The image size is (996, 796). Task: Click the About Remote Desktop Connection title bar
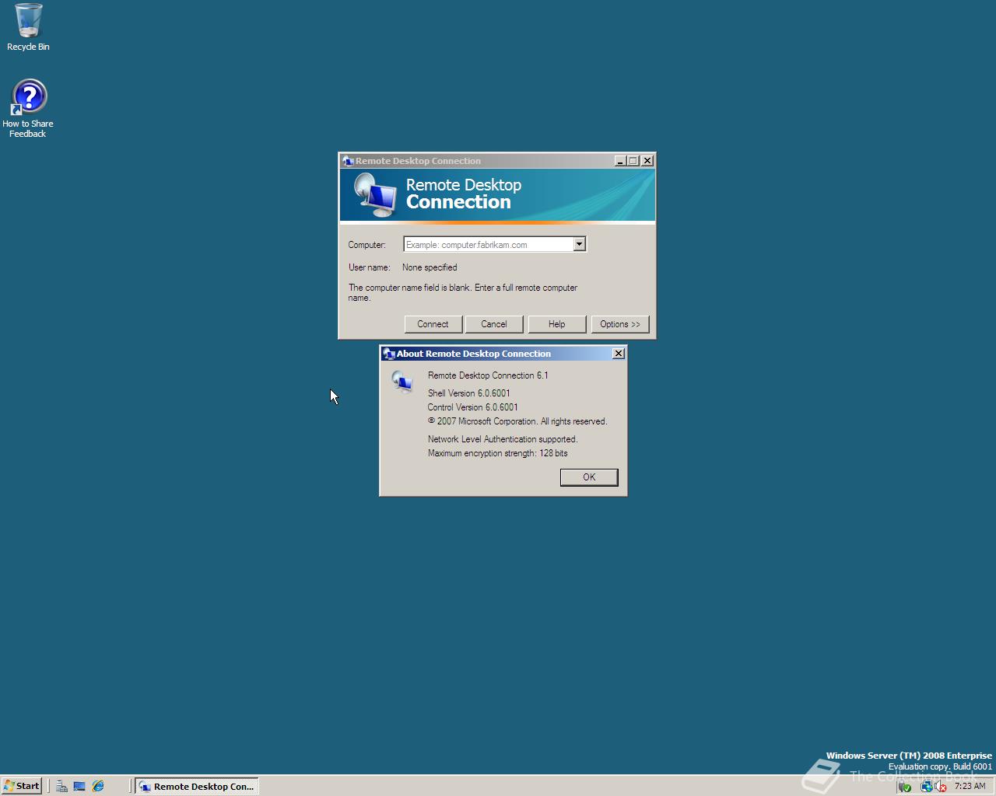pos(503,354)
